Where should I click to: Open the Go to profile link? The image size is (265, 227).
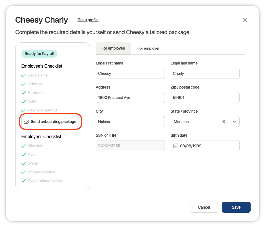(88, 20)
